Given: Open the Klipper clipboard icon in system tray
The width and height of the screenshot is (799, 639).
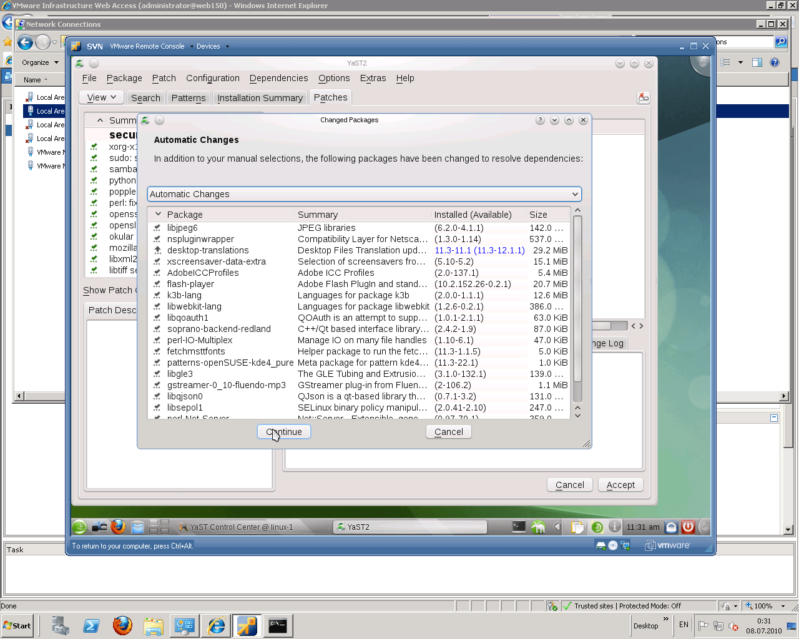Looking at the screenshot, I should 577,527.
